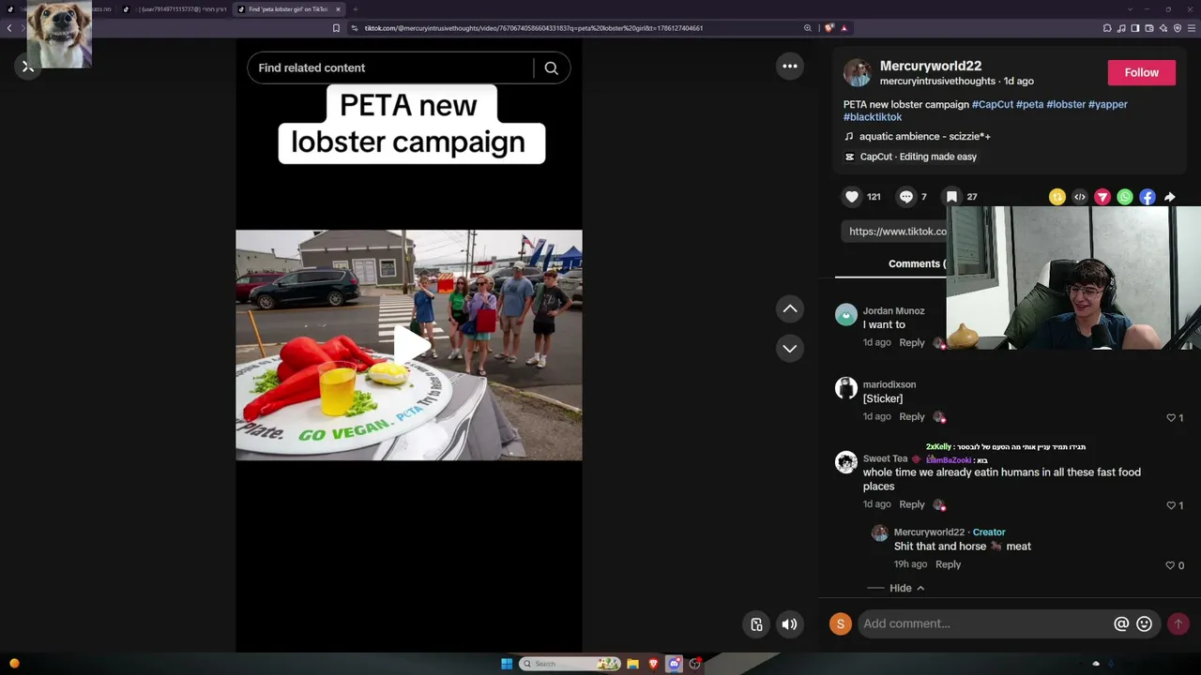Mute the video with speaker icon

[x=790, y=624]
